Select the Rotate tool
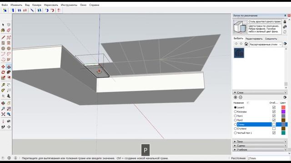 point(3,72)
